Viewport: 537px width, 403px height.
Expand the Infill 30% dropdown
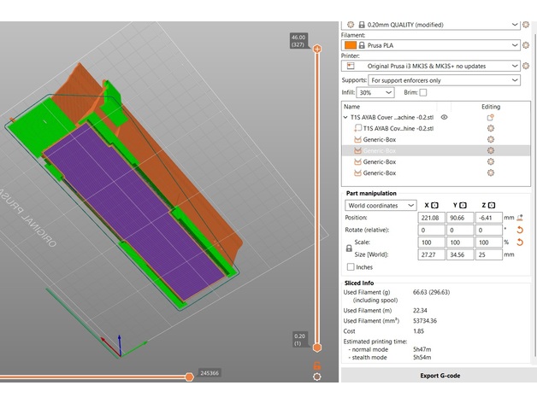pos(375,92)
